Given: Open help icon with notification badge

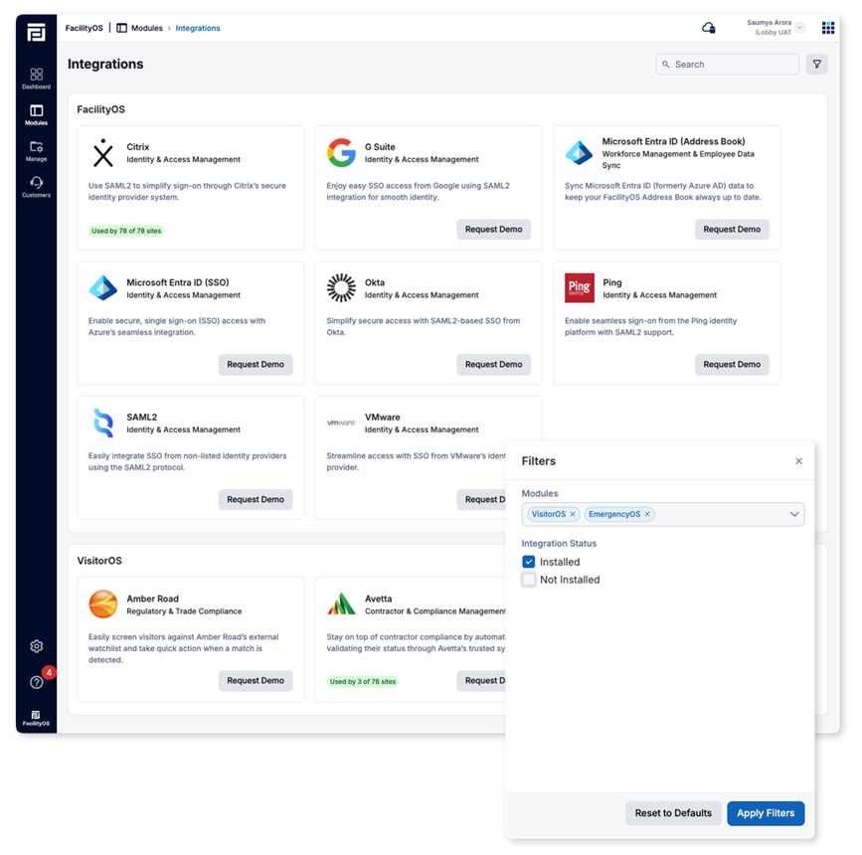Looking at the screenshot, I should [x=37, y=682].
